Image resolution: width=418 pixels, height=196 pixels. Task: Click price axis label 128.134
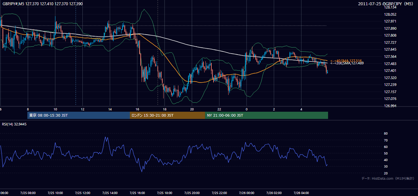[390, 7]
